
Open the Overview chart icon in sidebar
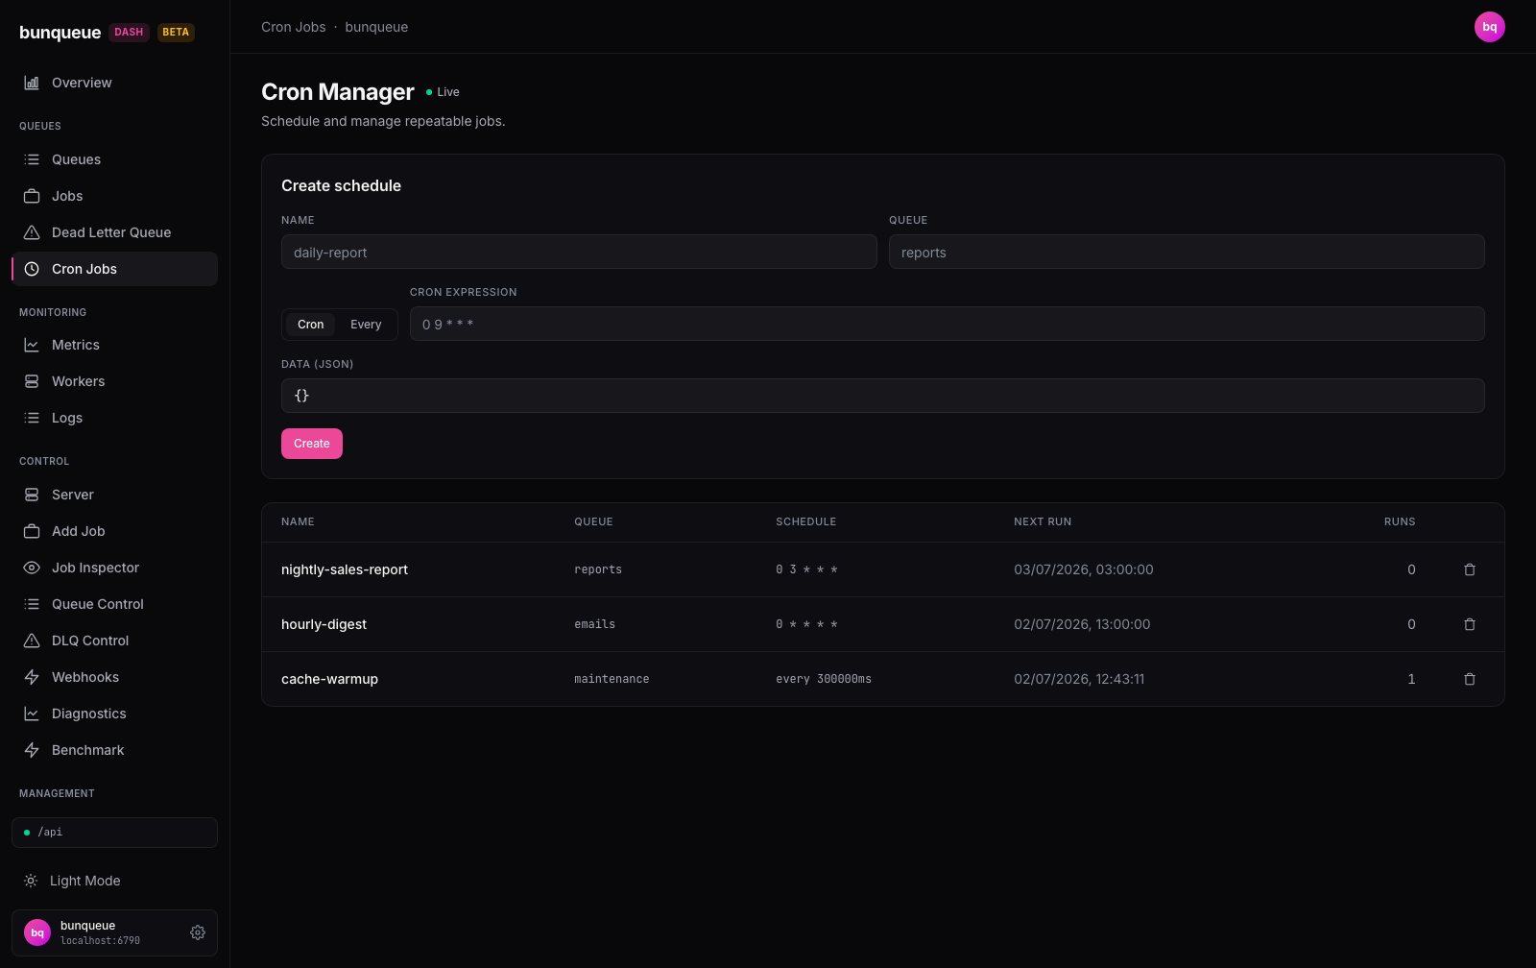[x=32, y=83]
